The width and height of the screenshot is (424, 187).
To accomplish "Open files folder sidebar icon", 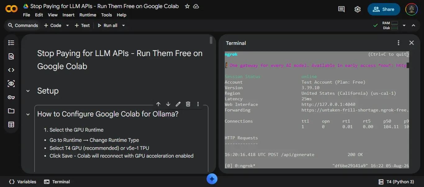I will 11,111.
